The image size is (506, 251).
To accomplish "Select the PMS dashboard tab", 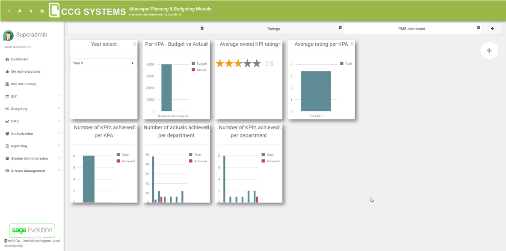I will point(411,29).
